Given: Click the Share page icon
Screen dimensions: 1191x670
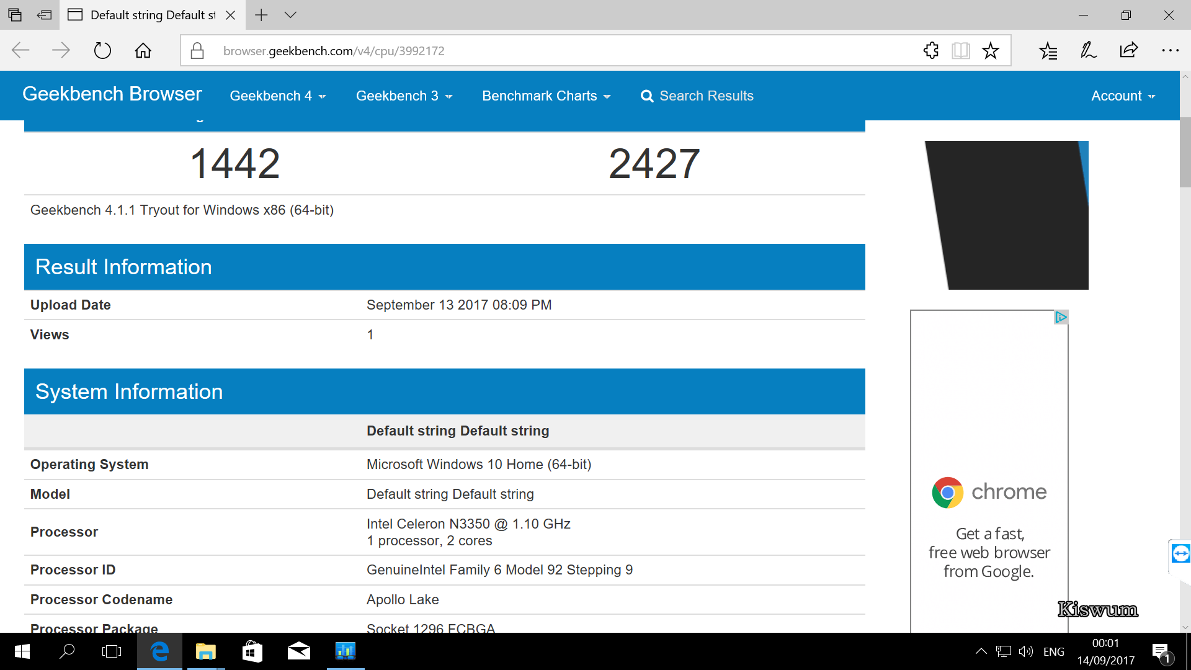Looking at the screenshot, I should pos(1129,50).
